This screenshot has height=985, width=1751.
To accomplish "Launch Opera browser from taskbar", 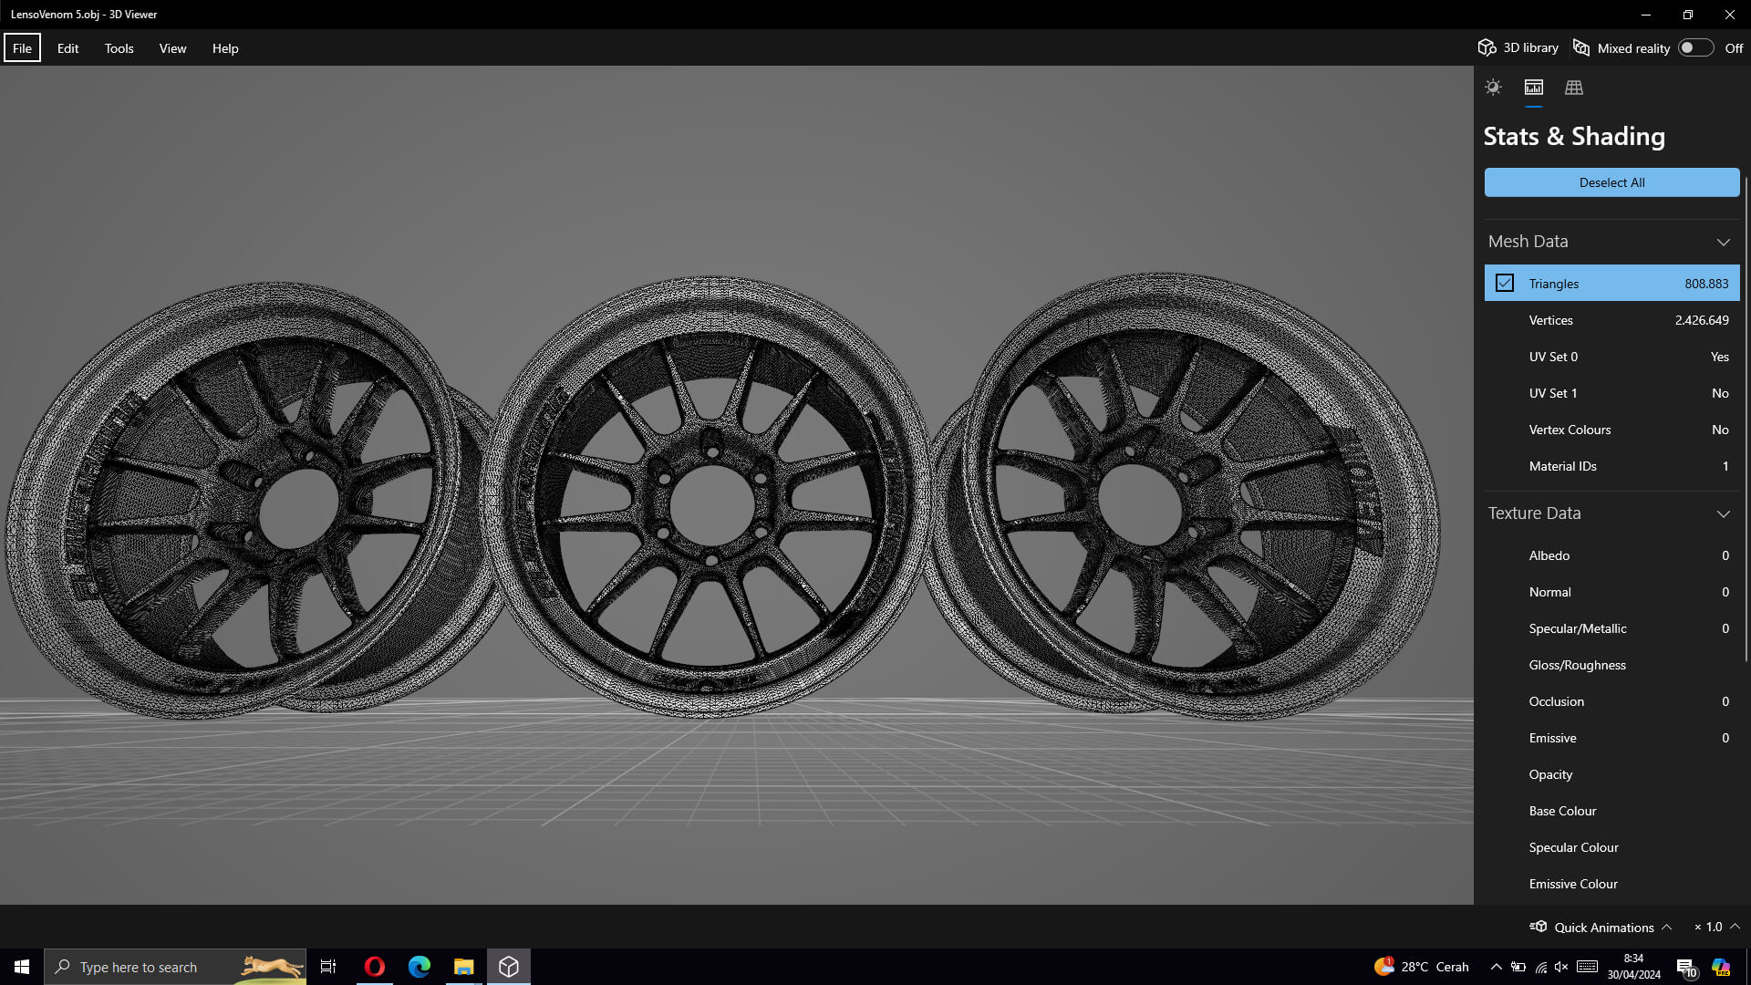I will tap(374, 967).
